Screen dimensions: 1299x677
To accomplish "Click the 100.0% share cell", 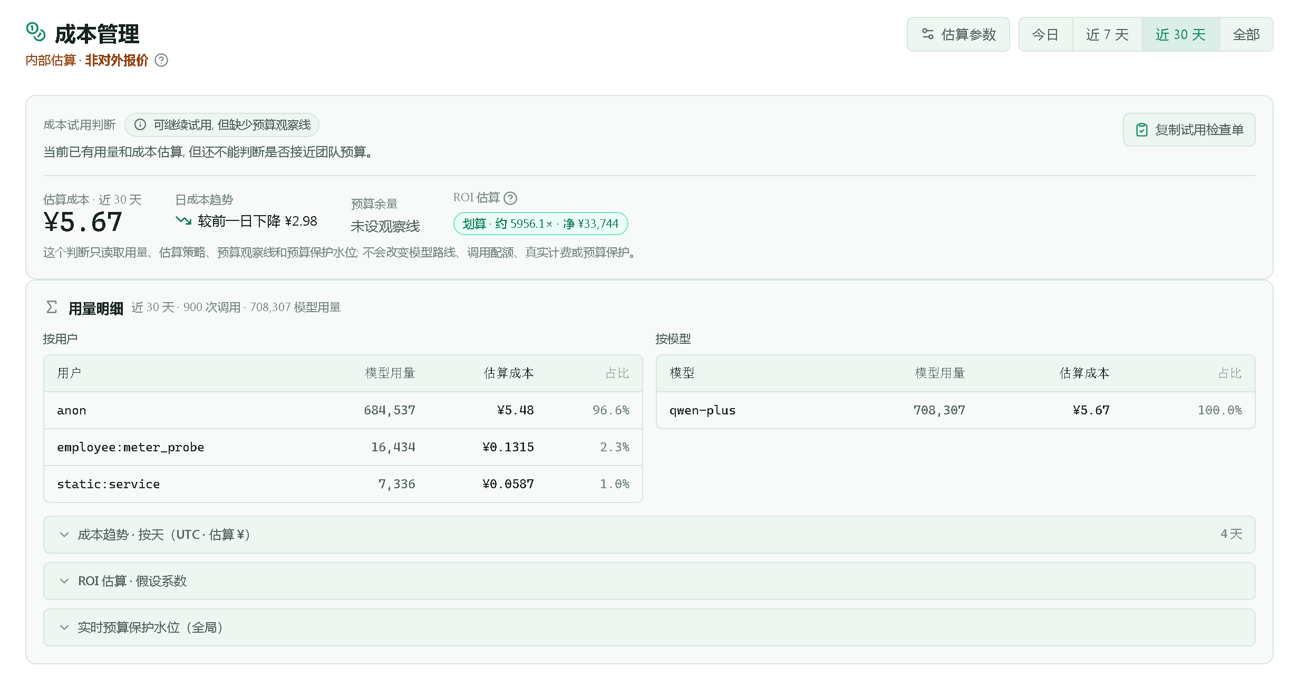I will 1219,410.
